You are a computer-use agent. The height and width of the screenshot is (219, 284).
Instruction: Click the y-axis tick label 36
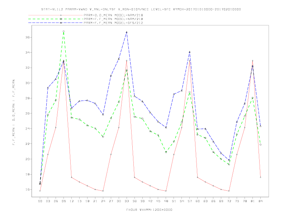(x=27, y=38)
